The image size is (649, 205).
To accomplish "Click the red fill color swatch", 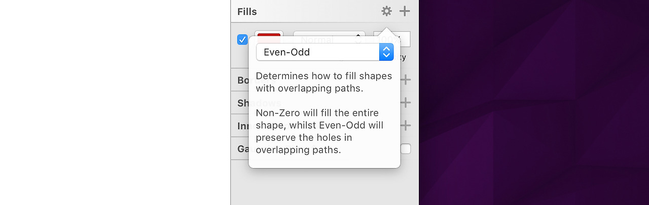I will pyautogui.click(x=269, y=37).
